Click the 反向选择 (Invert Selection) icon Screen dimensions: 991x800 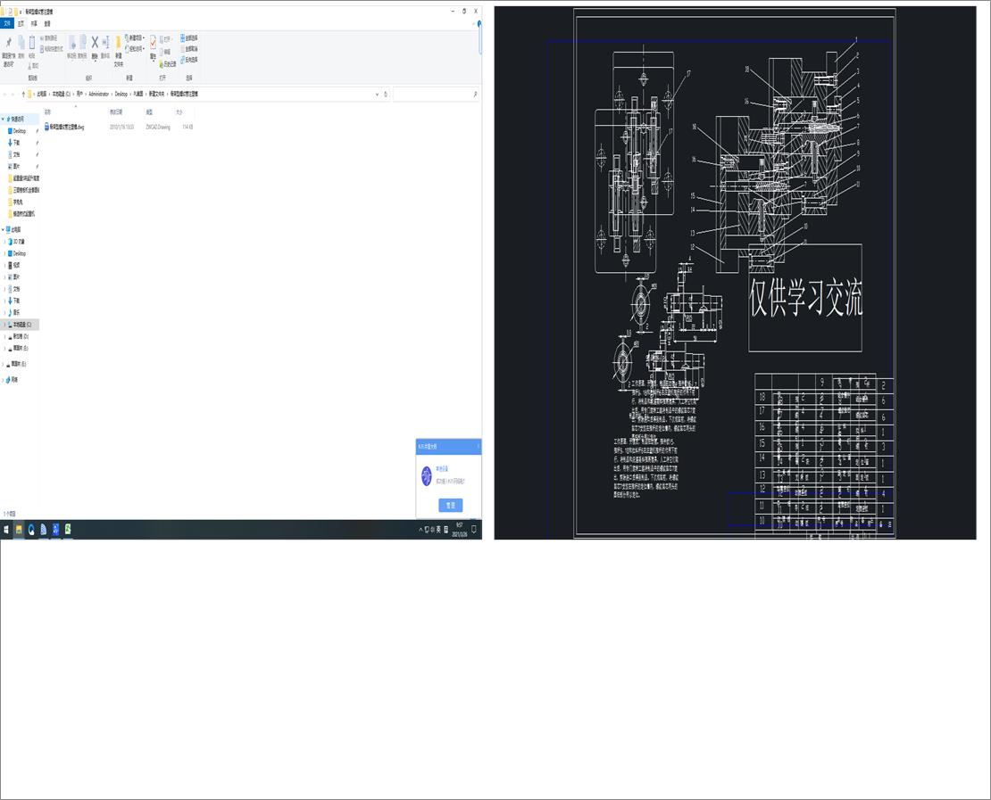pyautogui.click(x=185, y=61)
